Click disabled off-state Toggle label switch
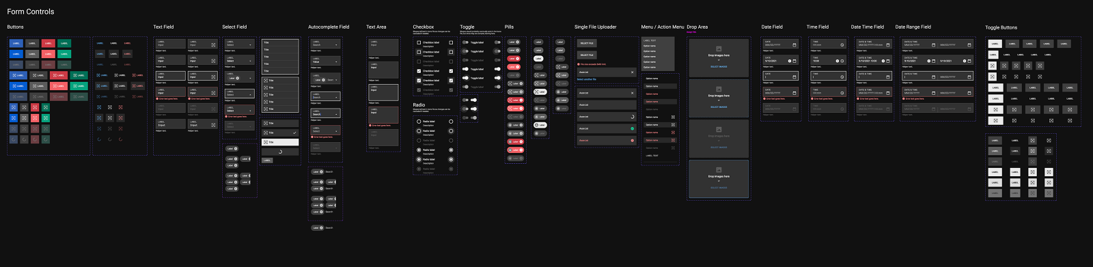The width and height of the screenshot is (1093, 267). point(465,60)
